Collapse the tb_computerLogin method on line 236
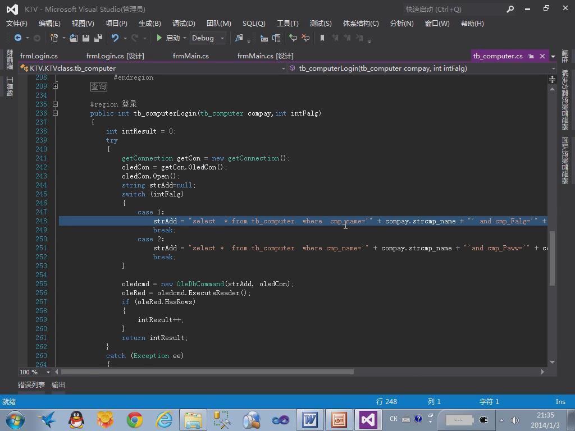 [55, 113]
